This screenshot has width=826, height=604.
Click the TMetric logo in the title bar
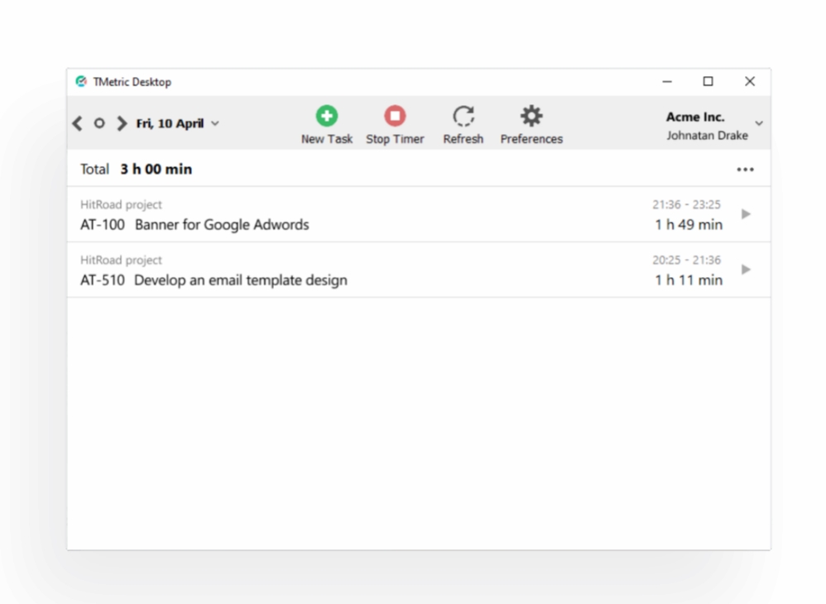click(x=81, y=81)
